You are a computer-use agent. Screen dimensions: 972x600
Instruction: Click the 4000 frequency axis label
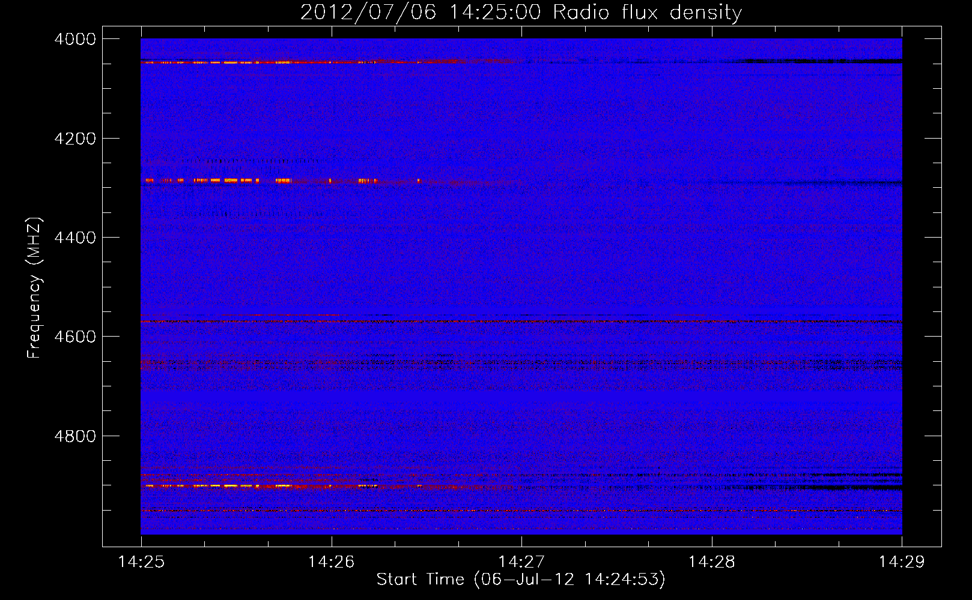tap(75, 39)
